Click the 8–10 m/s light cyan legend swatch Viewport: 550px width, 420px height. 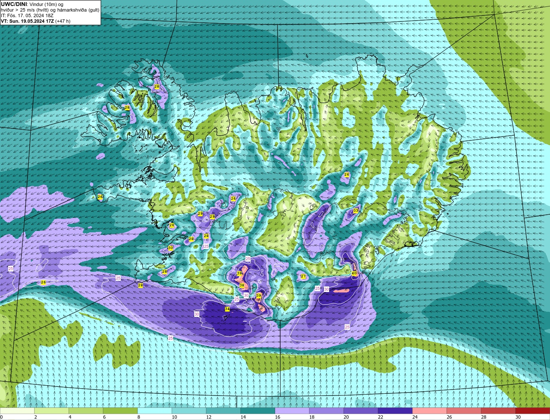(155, 411)
